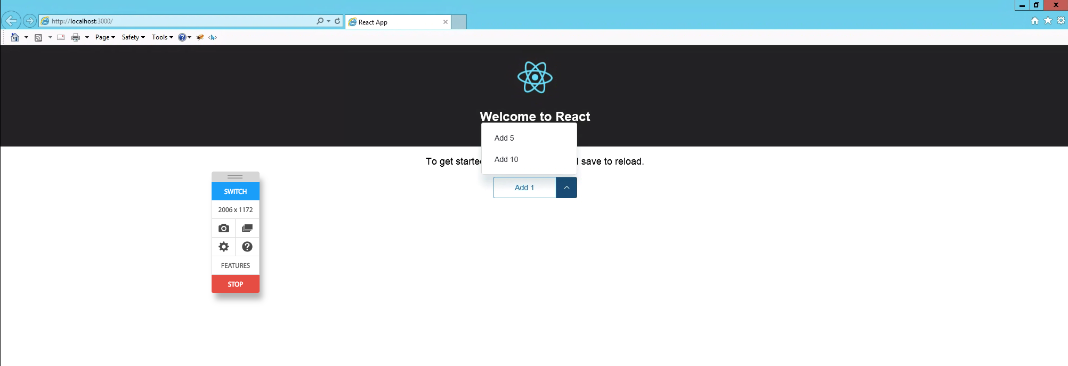Click the 2006 x 1172 resolution label
The width and height of the screenshot is (1068, 366).
point(236,210)
